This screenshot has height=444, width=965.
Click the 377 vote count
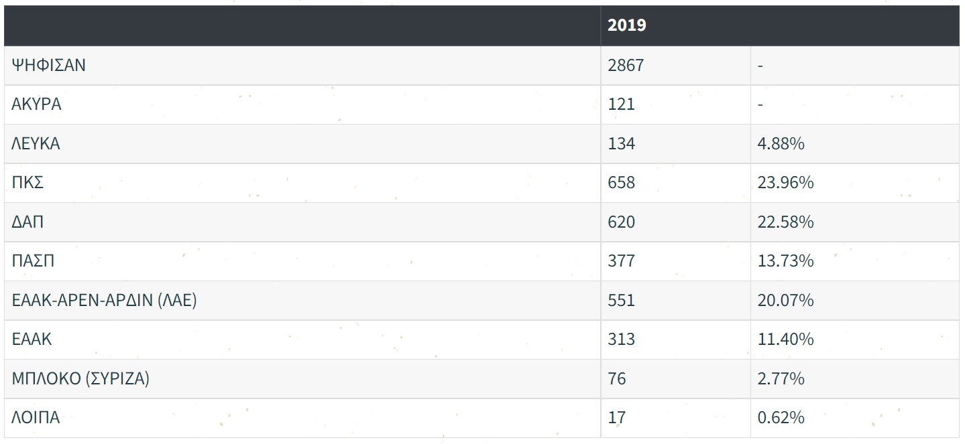[621, 261]
